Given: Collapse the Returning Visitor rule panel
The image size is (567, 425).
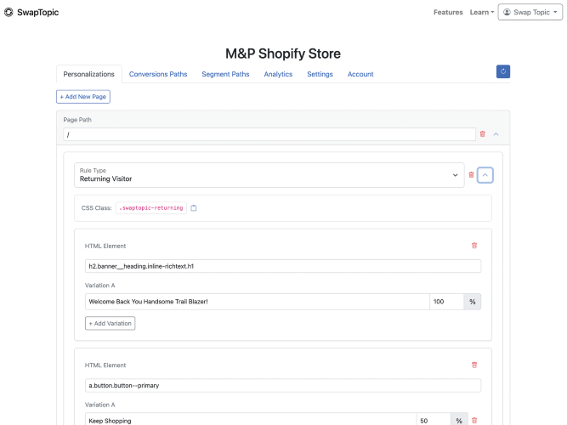Looking at the screenshot, I should (485, 175).
